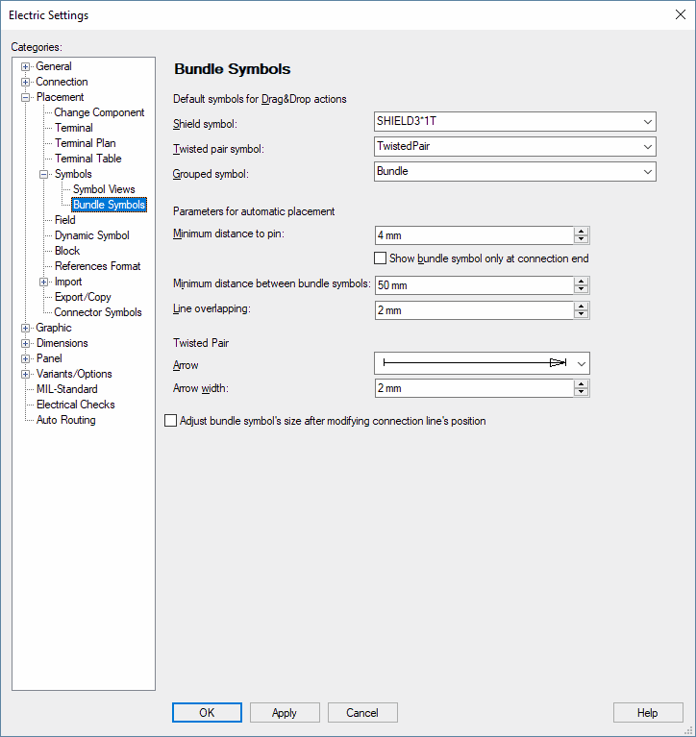Click the Apply button
The image size is (696, 737).
pyautogui.click(x=285, y=713)
